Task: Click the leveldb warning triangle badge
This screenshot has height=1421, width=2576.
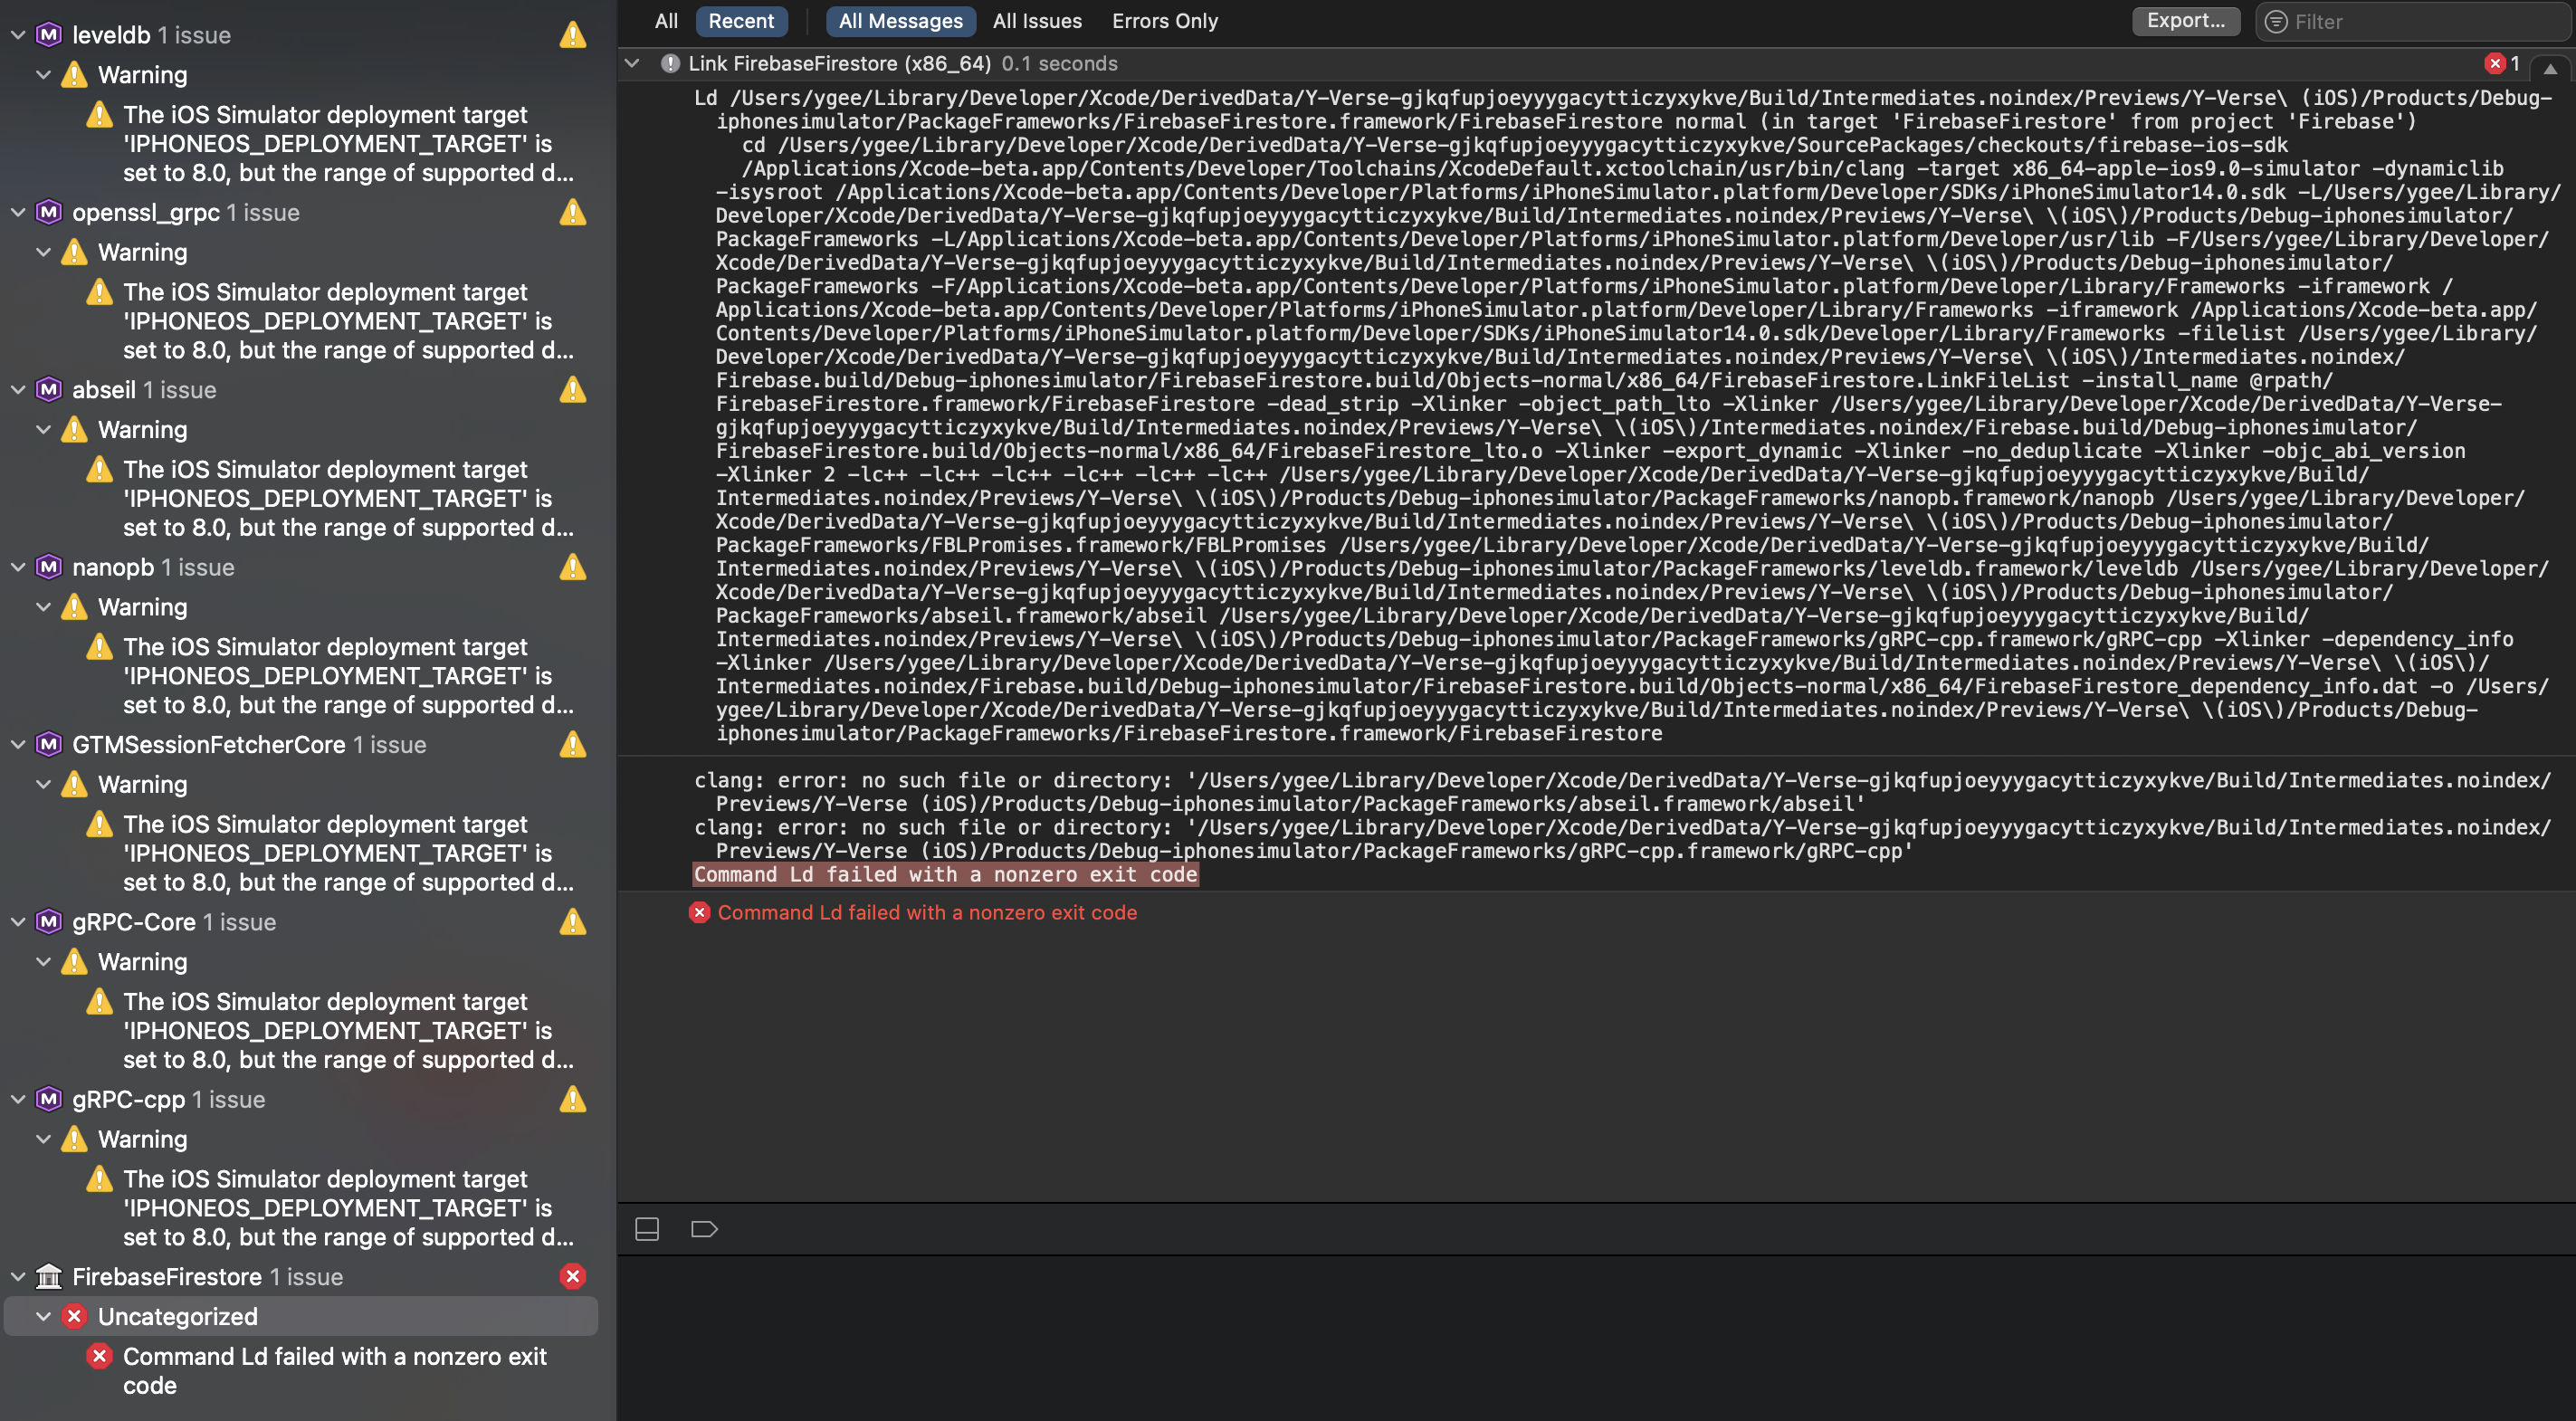Action: [x=572, y=35]
